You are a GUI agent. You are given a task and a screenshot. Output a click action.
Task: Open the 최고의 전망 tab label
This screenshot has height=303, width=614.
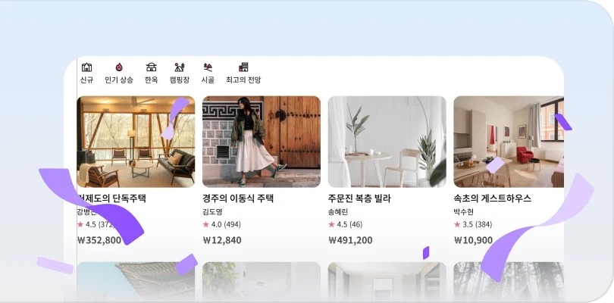pos(243,80)
